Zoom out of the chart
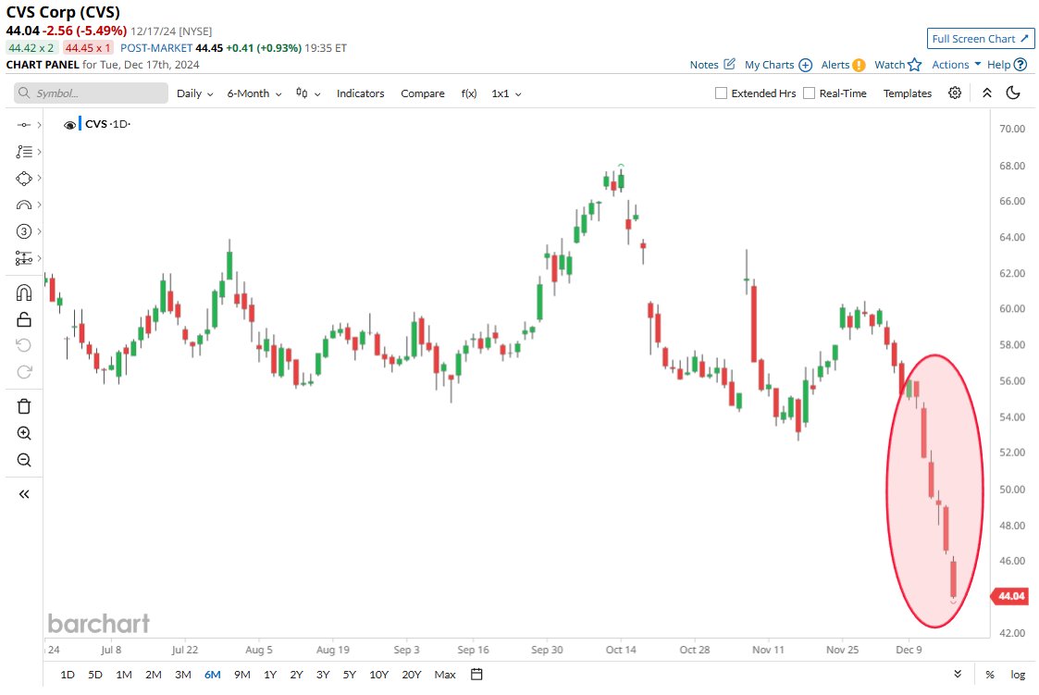The image size is (1039, 695). pos(24,460)
